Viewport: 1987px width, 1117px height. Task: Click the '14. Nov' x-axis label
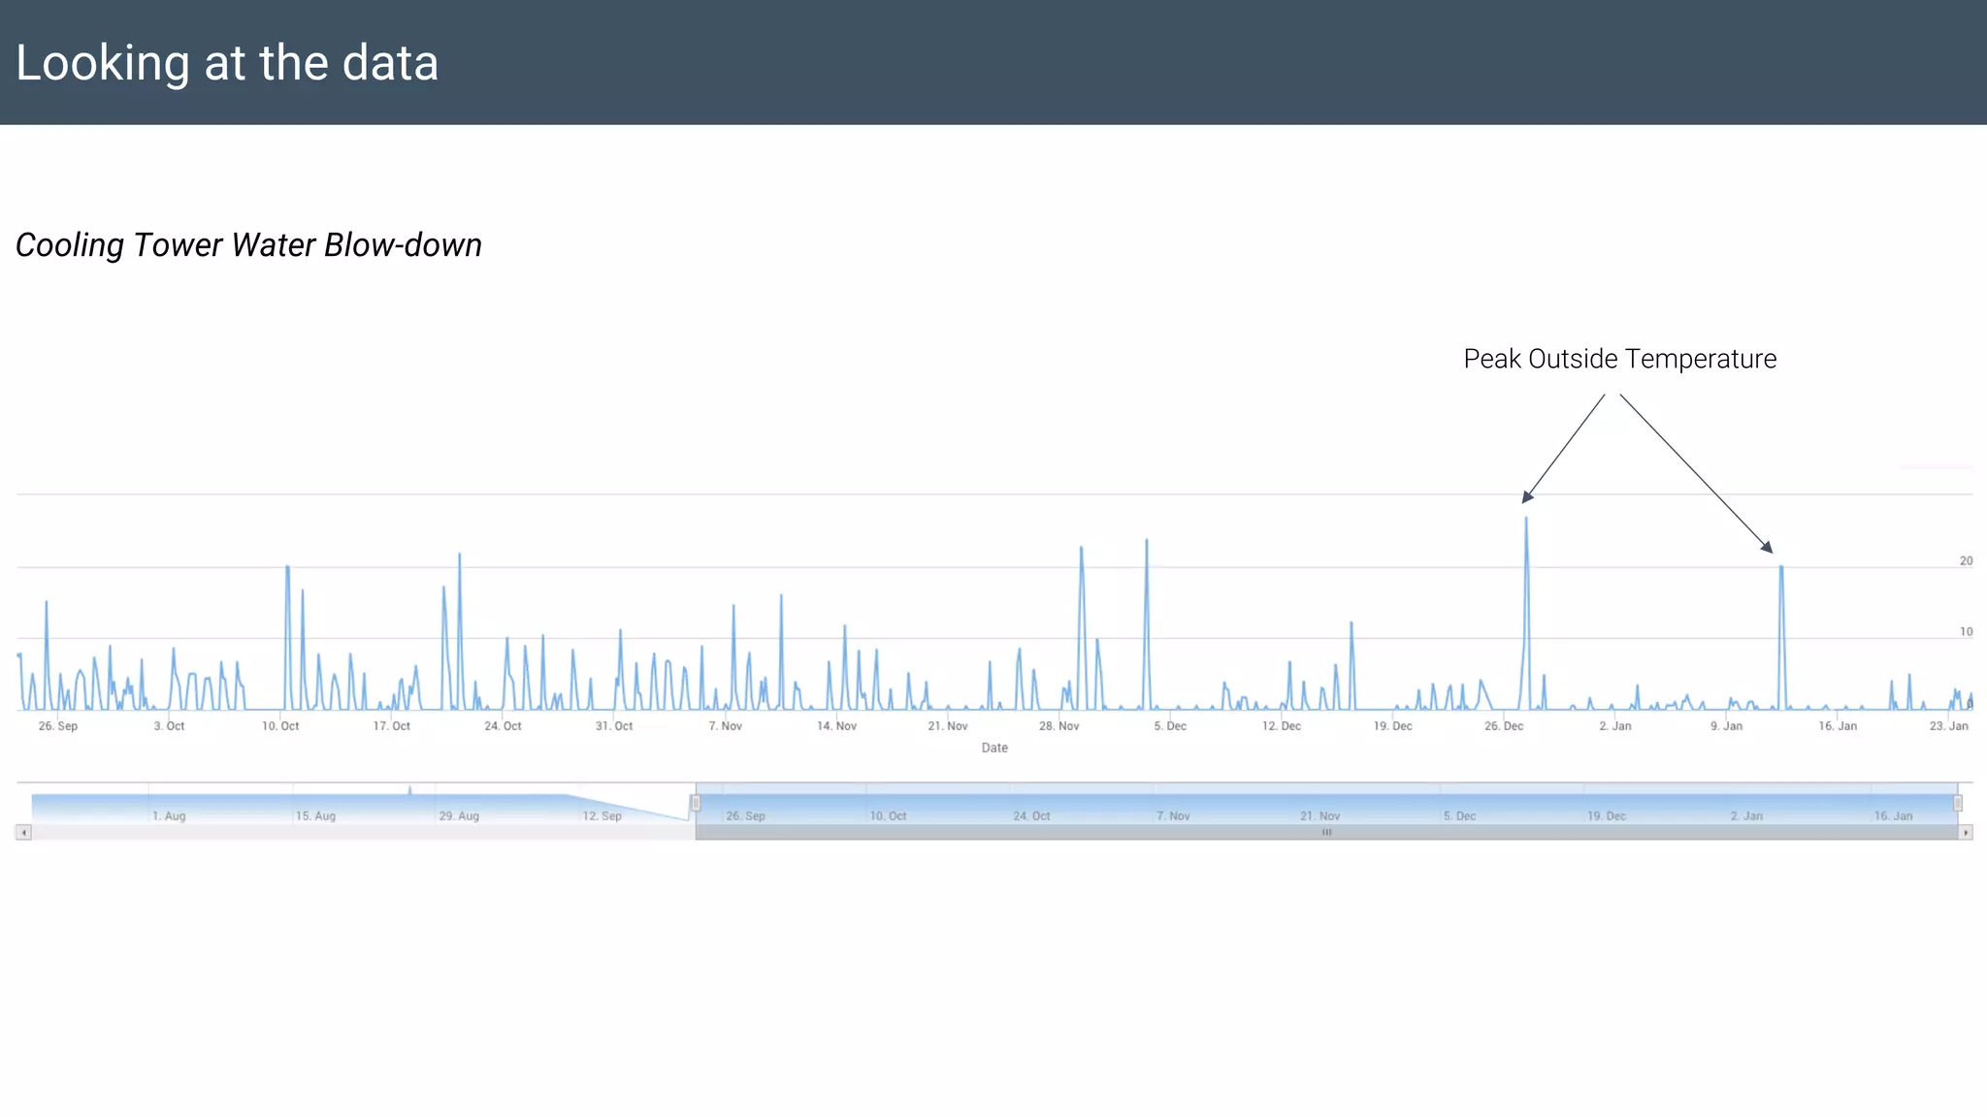(836, 726)
